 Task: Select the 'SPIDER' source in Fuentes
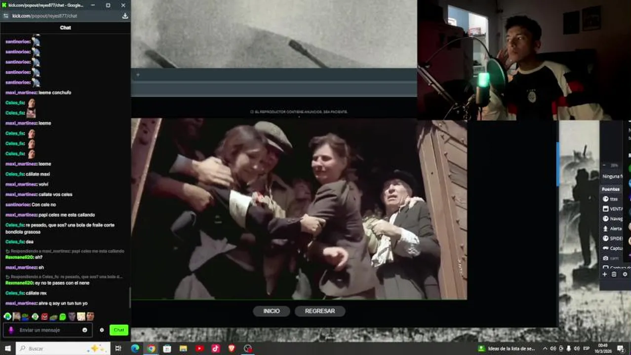pos(613,238)
